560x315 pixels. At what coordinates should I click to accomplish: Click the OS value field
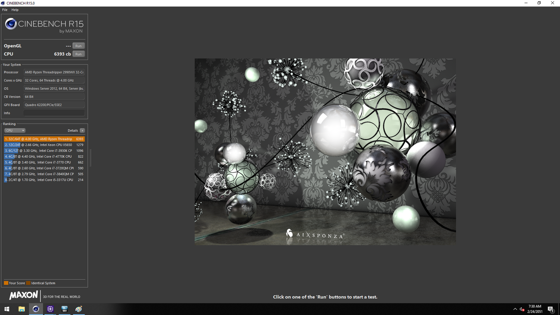54,88
